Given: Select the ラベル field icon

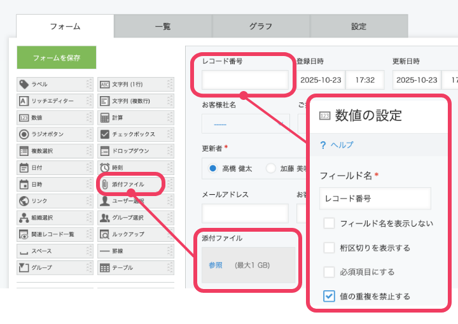Looking at the screenshot, I should [x=24, y=84].
